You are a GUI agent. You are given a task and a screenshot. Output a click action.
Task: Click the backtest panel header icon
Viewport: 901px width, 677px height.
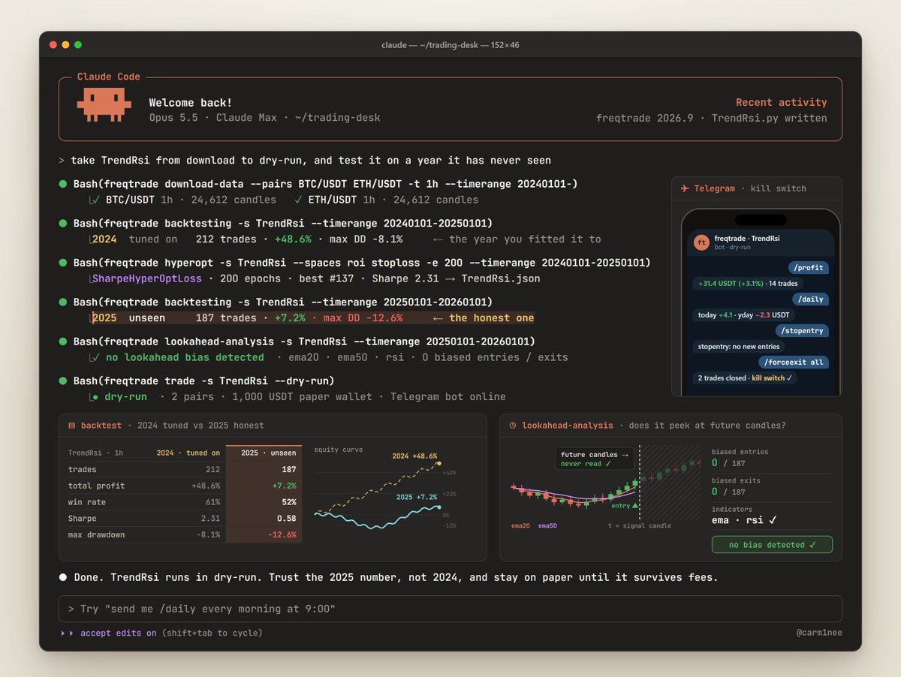72,426
